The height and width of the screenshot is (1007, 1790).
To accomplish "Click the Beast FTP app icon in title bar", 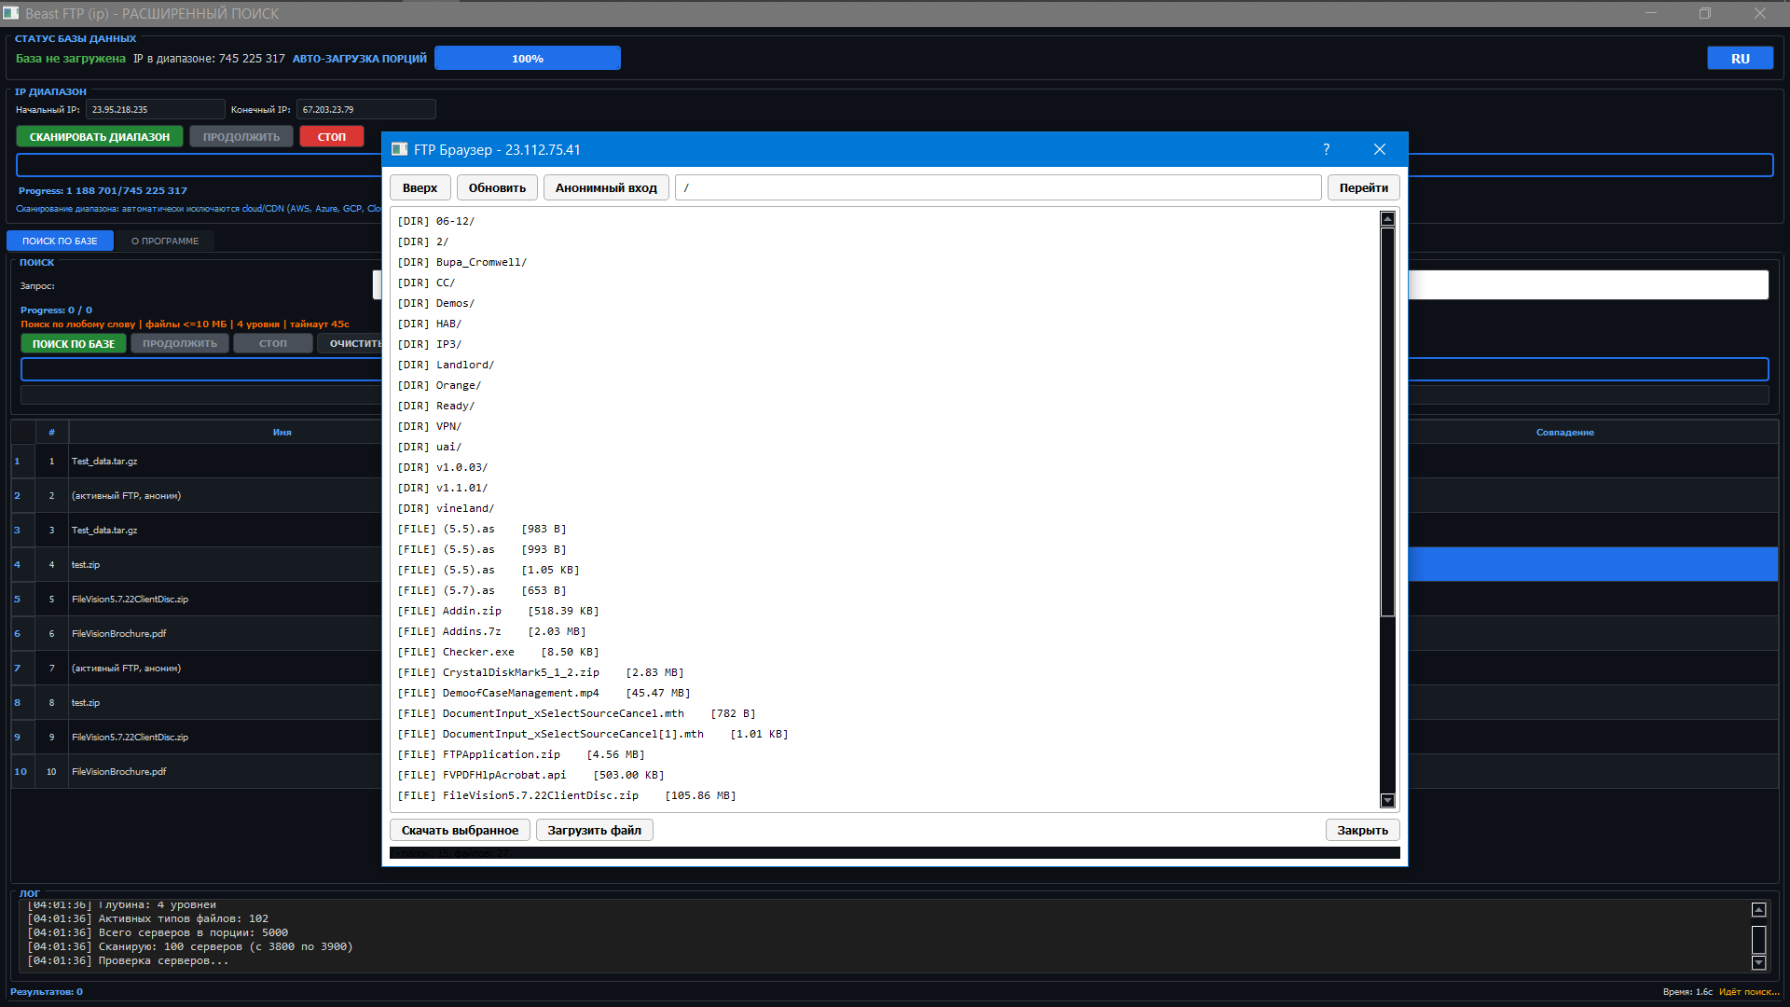I will coord(10,13).
